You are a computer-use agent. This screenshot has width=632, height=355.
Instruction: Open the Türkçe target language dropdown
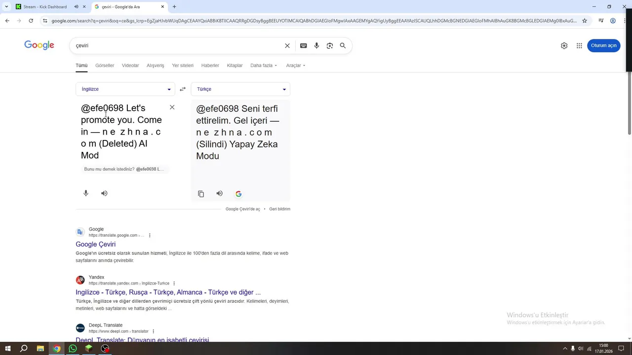[x=240, y=89]
